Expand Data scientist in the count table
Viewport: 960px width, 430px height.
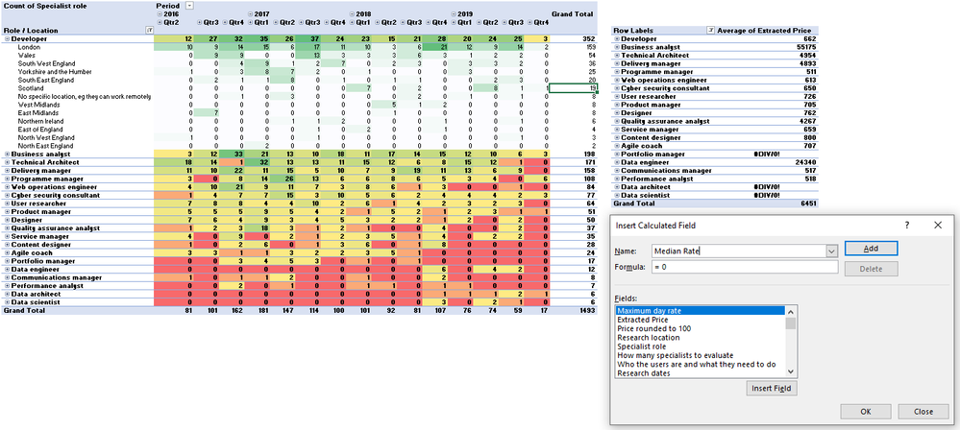point(7,302)
